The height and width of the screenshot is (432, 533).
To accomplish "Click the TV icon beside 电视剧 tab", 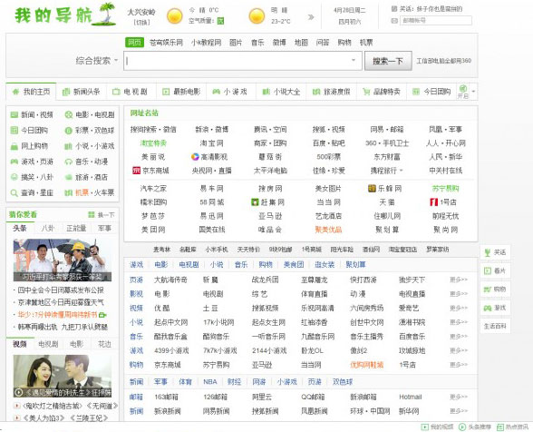I will [x=116, y=92].
